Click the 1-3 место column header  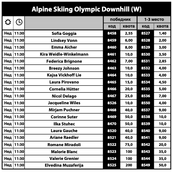tap(154, 20)
